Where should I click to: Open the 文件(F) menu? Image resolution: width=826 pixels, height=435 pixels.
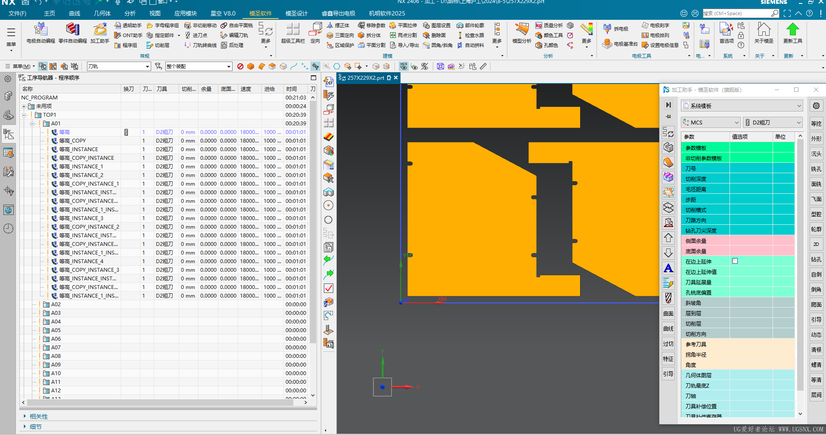(17, 13)
